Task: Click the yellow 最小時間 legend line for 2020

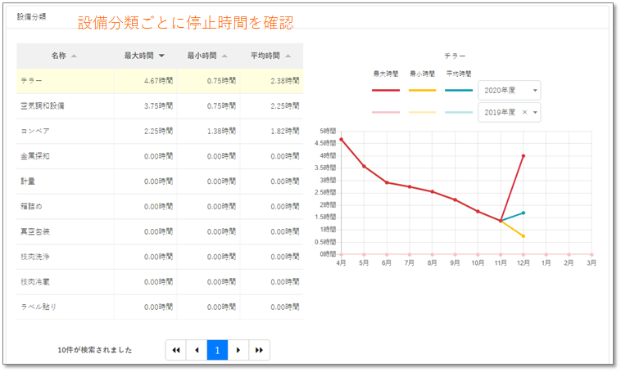Action: [422, 90]
